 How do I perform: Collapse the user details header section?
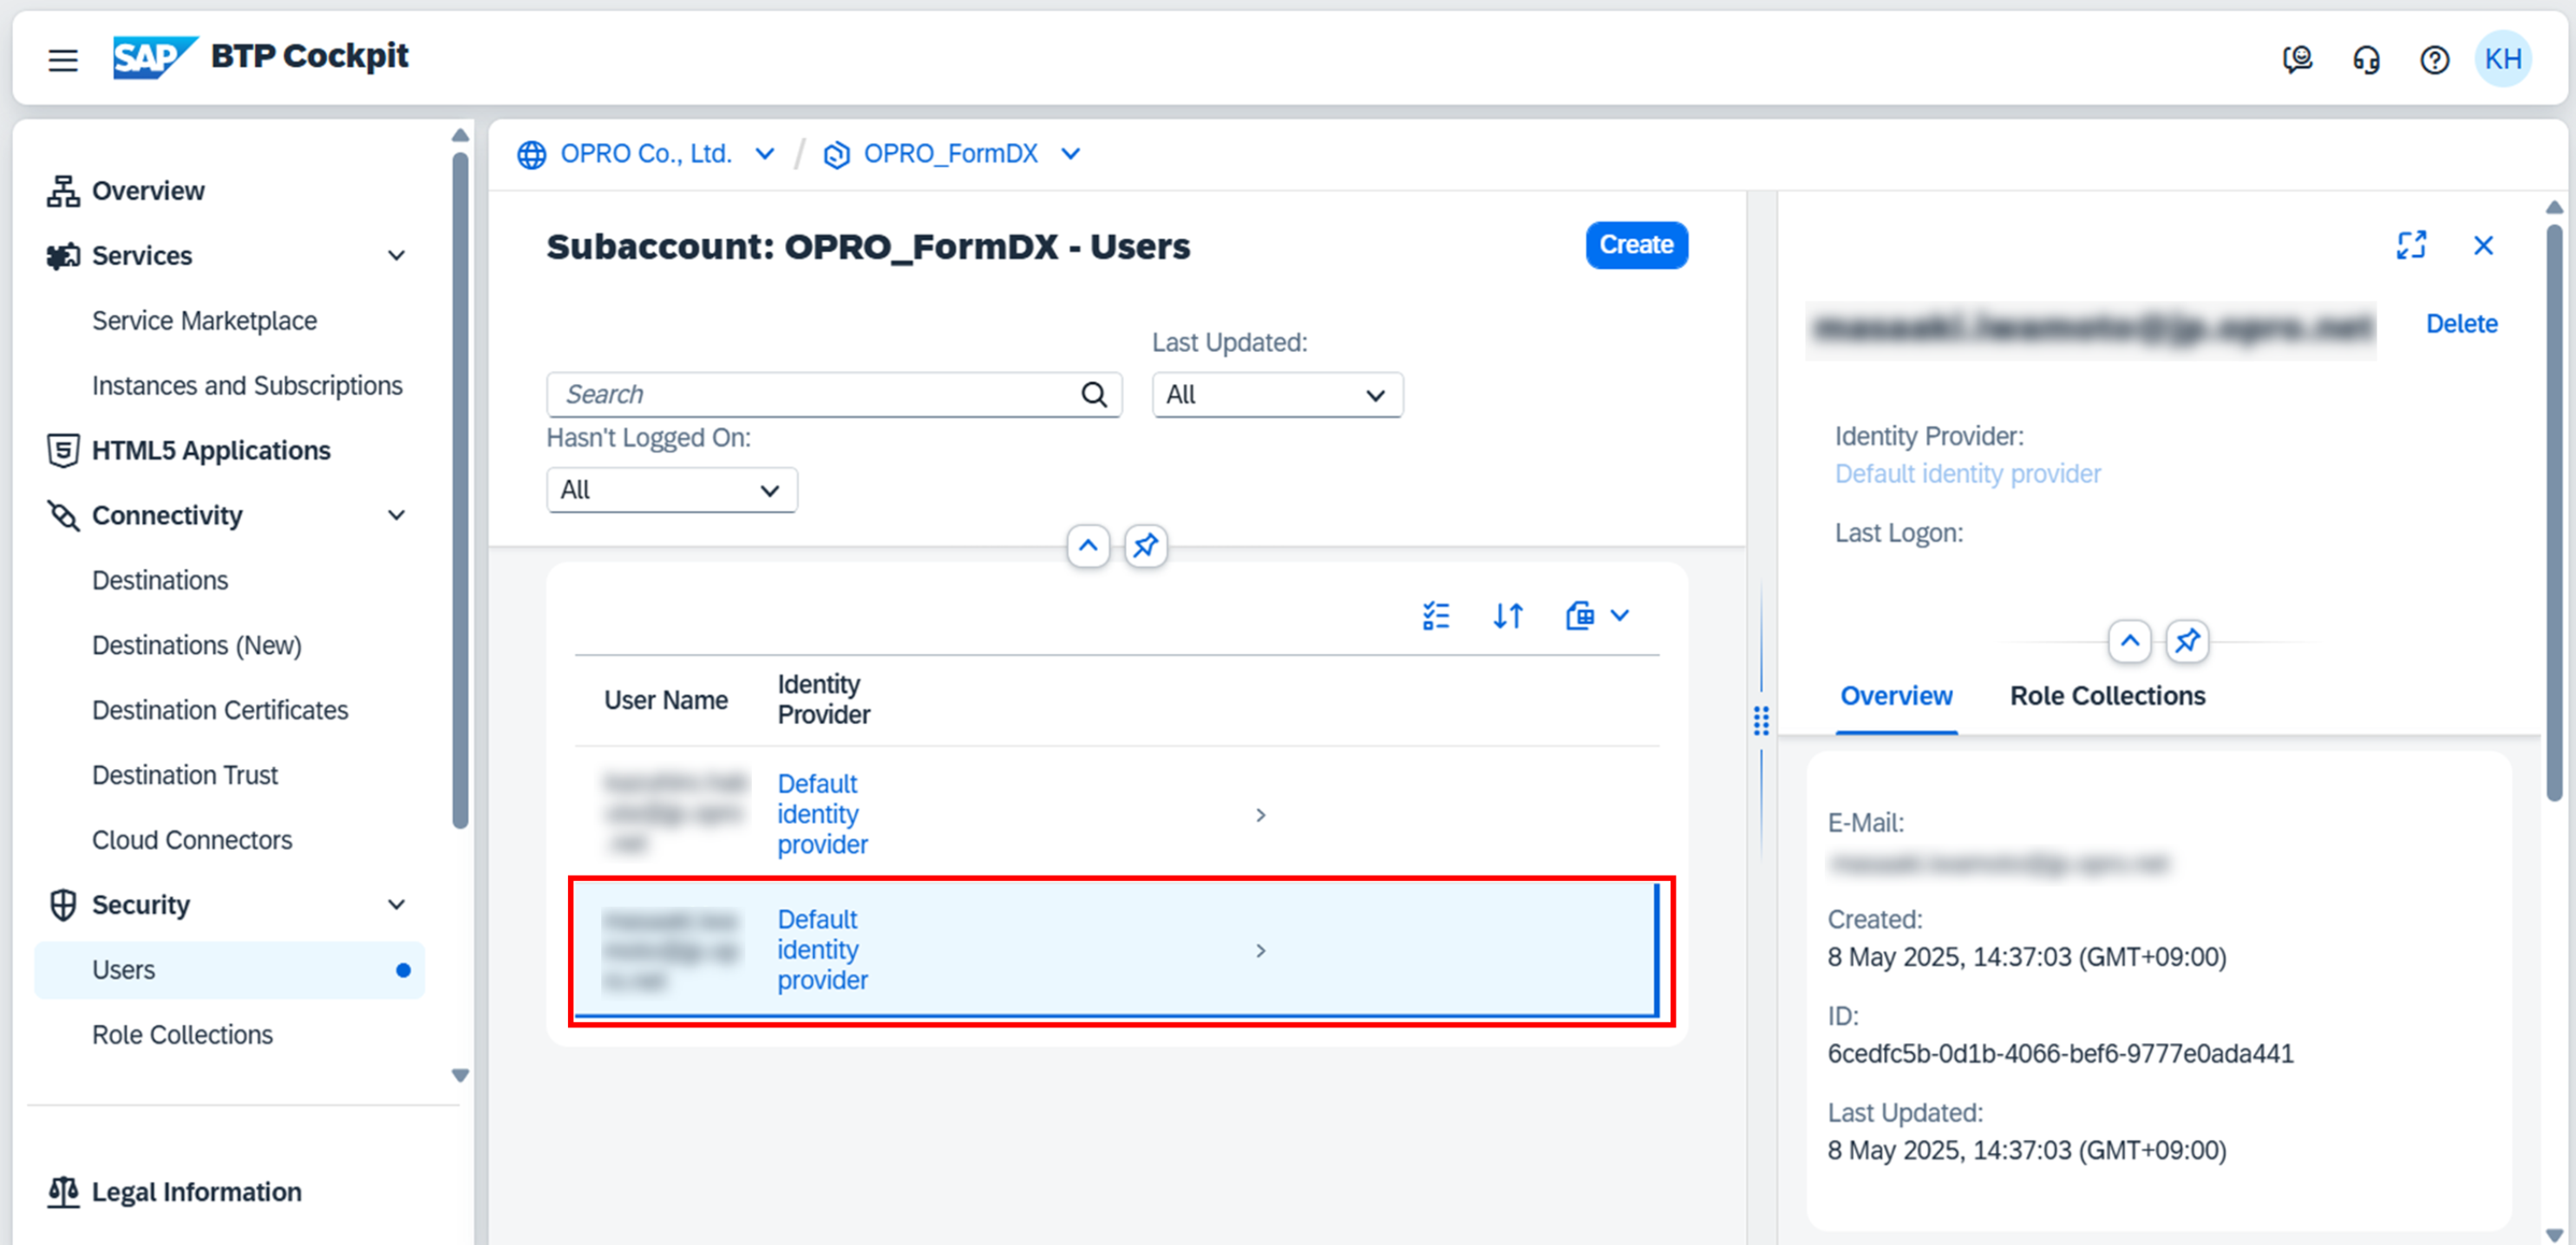tap(2129, 641)
